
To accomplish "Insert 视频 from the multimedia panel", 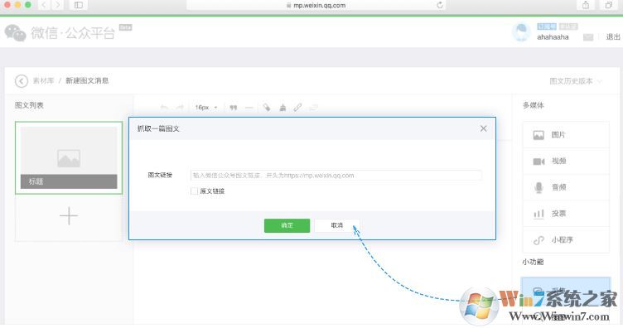I will click(566, 161).
